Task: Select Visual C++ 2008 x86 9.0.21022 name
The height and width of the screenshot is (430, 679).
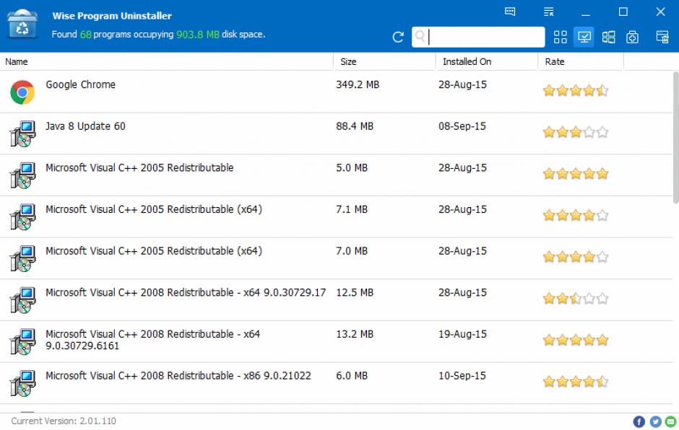Action: click(x=178, y=375)
